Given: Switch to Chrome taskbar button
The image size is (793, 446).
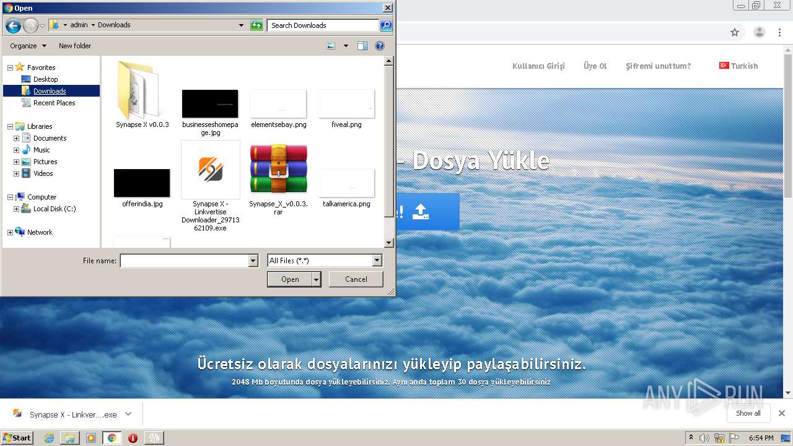Looking at the screenshot, I should click(x=112, y=438).
